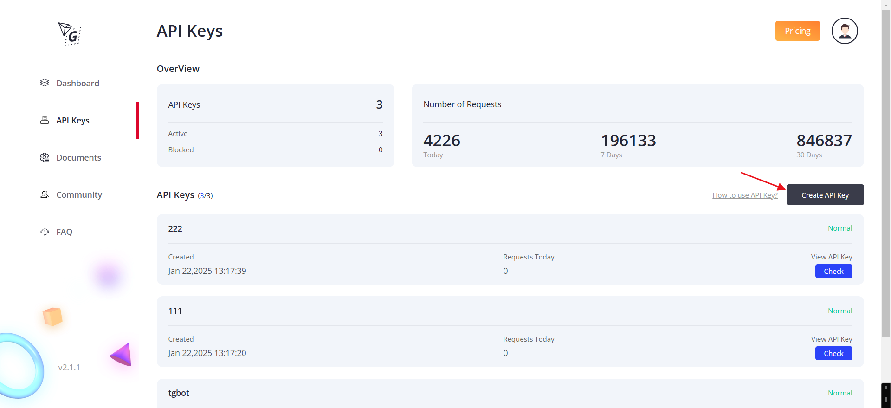This screenshot has height=408, width=891.
Task: Go to the Documents section
Action: pos(78,157)
